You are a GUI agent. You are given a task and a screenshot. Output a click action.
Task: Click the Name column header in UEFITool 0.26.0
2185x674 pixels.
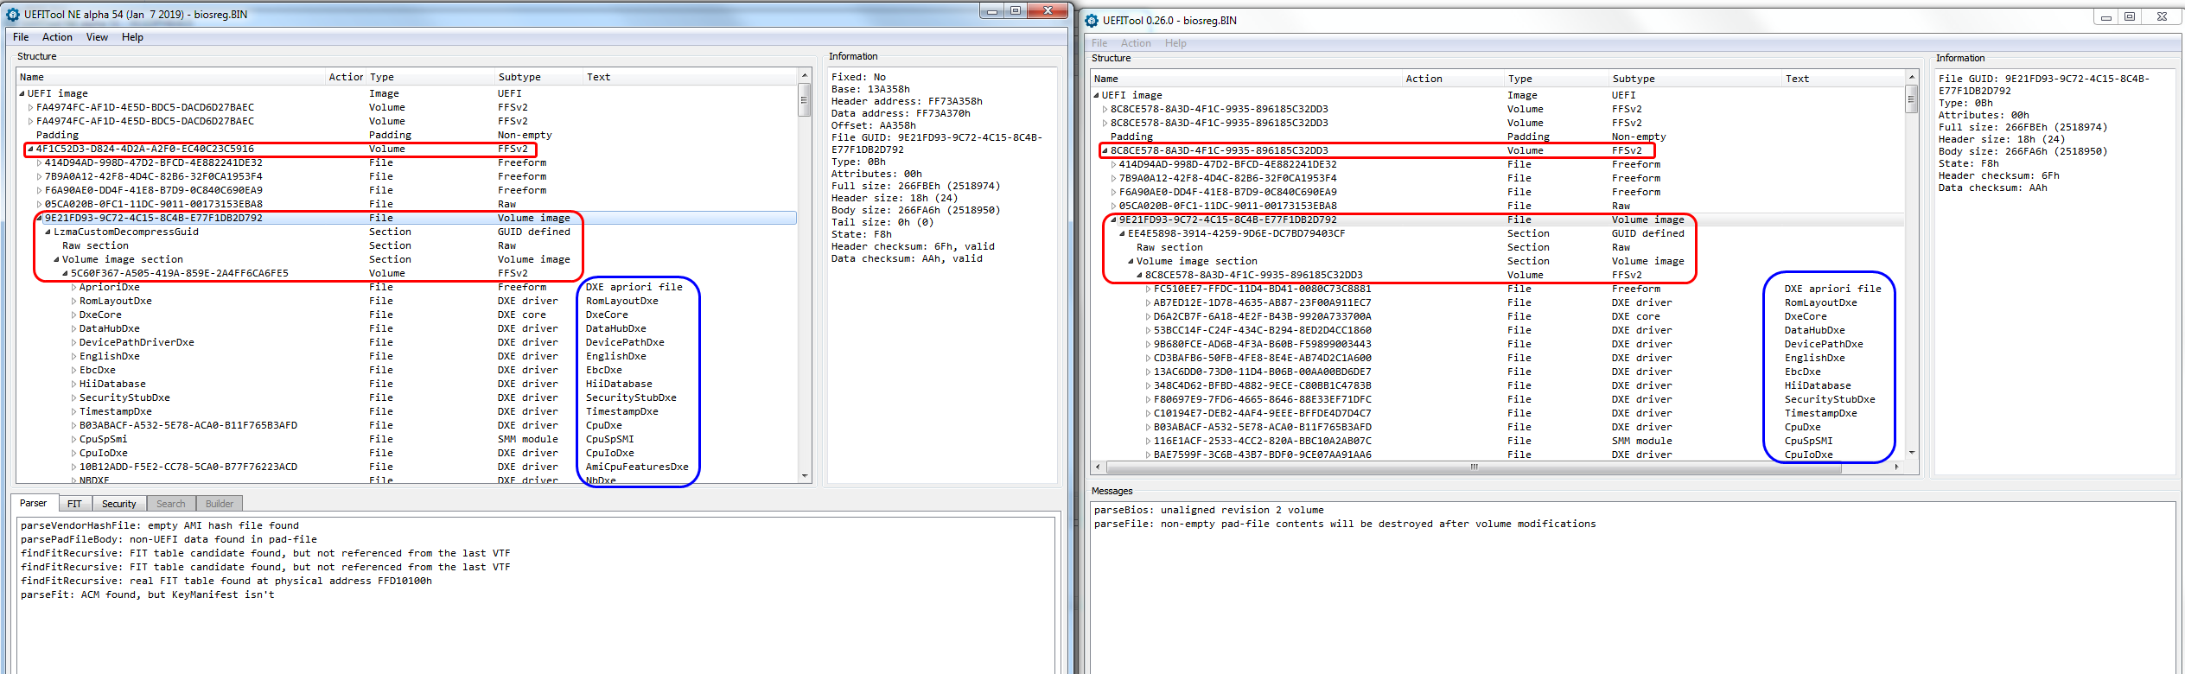pyautogui.click(x=1246, y=79)
